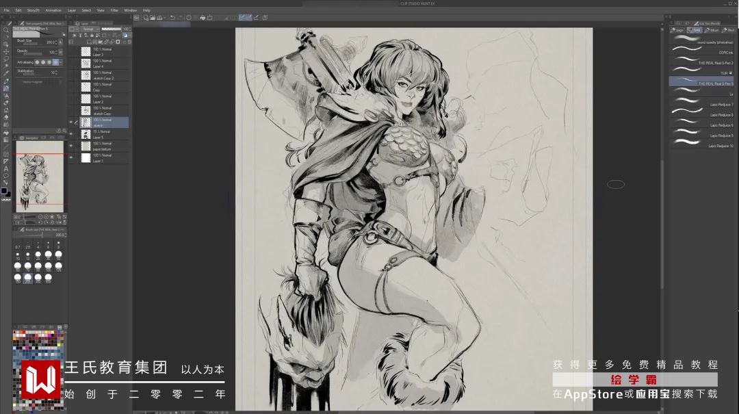
Task: Click the New document icon
Action: pyautogui.click(x=146, y=17)
